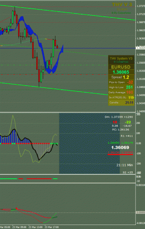Click the THV System V3 panel header
This screenshot has height=229, width=145.
pos(121,58)
